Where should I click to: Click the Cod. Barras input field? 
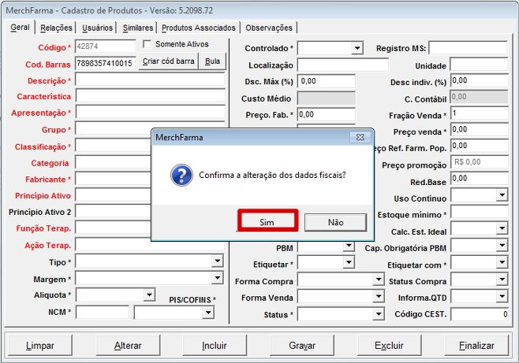coord(106,63)
